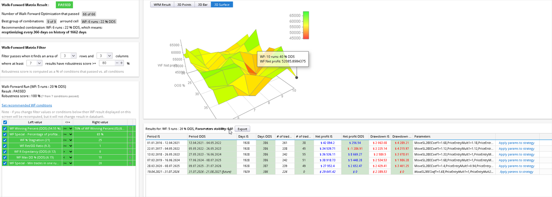
Task: Disable the WF Special Min trades condition
Action: click(x=5, y=163)
